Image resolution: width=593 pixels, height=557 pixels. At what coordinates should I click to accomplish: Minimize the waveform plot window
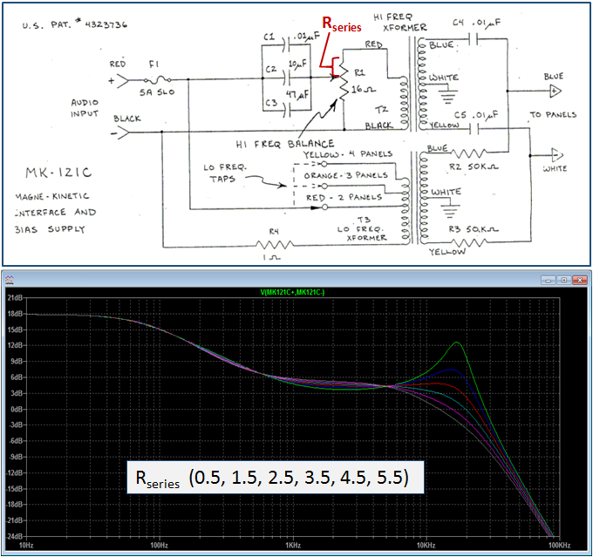tap(548, 280)
